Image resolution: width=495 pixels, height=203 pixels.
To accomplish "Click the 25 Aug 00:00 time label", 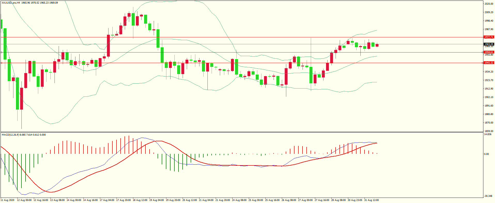I will pyautogui.click(x=256, y=200).
